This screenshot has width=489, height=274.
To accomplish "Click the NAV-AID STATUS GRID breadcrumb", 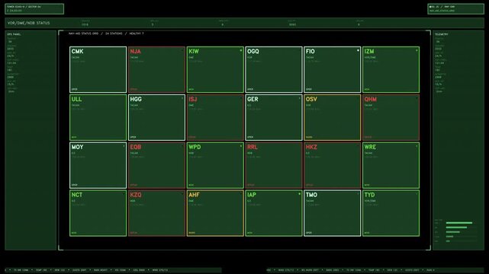I will click(x=83, y=33).
